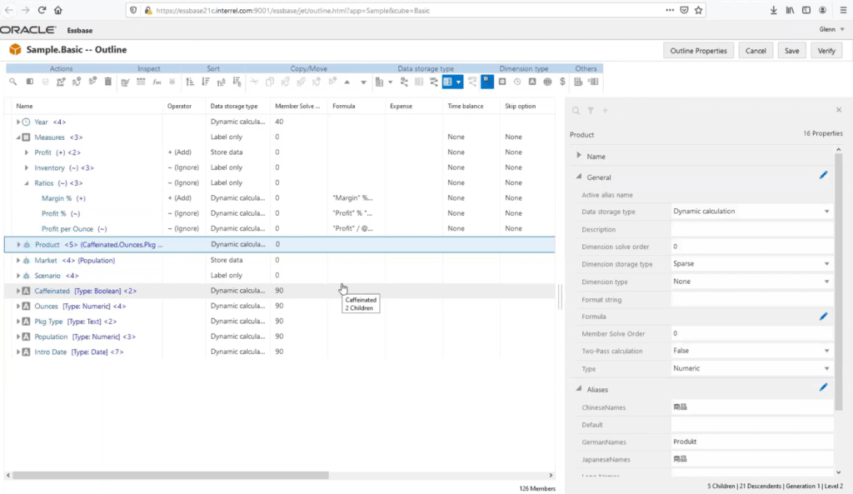Click the Expense column header
Image resolution: width=853 pixels, height=494 pixels.
click(x=401, y=106)
